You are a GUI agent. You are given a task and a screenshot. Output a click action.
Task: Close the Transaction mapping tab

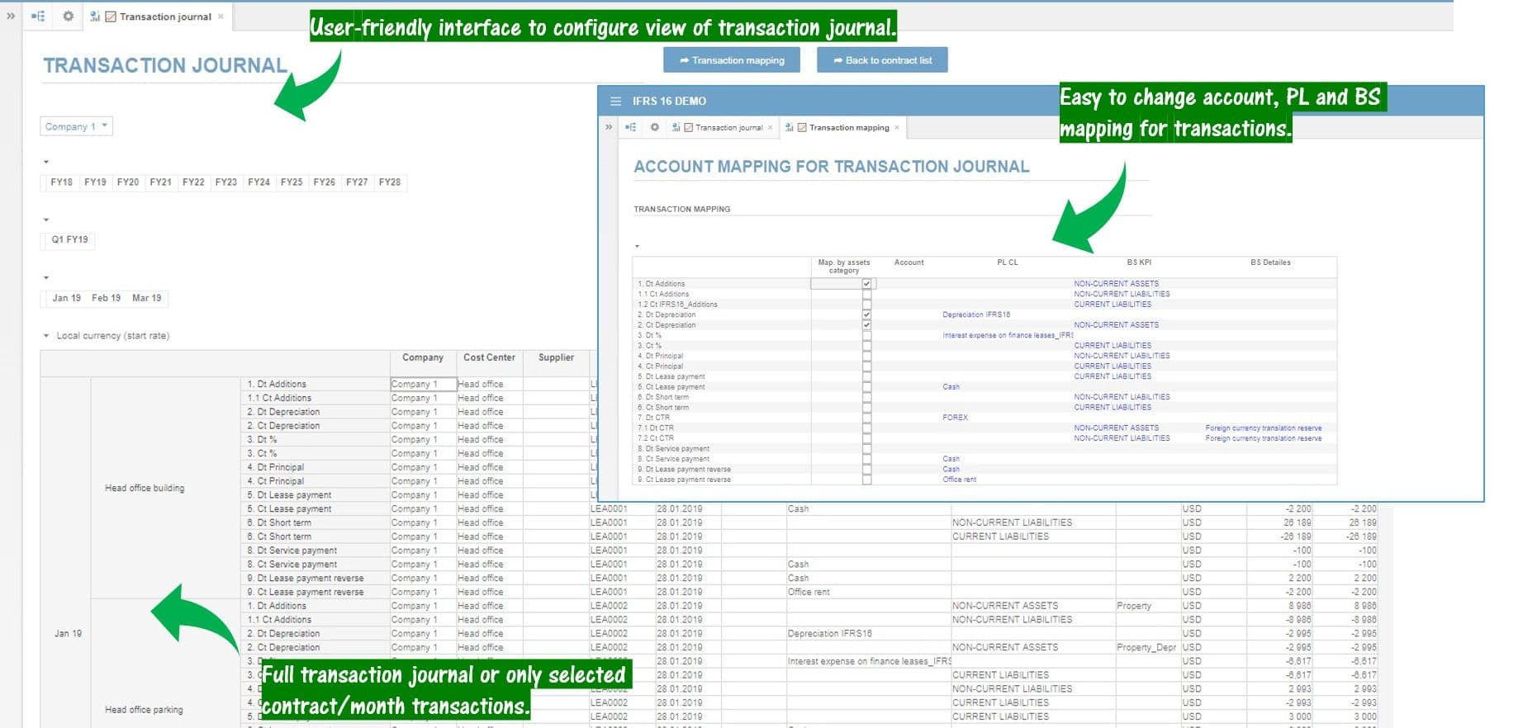[x=897, y=127]
